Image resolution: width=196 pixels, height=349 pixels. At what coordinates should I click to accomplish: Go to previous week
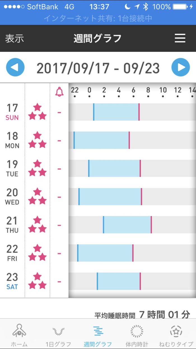pos(15,68)
